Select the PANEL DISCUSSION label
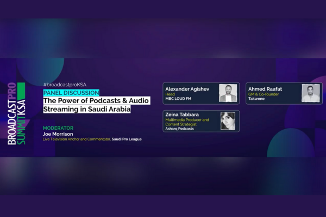This screenshot has height=217, width=326. pyautogui.click(x=71, y=93)
